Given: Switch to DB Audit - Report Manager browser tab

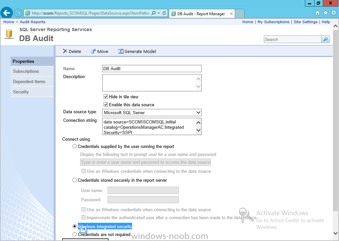Looking at the screenshot, I should click(202, 14).
